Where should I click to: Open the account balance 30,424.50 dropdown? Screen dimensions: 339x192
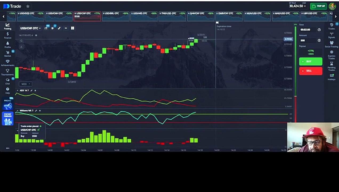coord(297,6)
